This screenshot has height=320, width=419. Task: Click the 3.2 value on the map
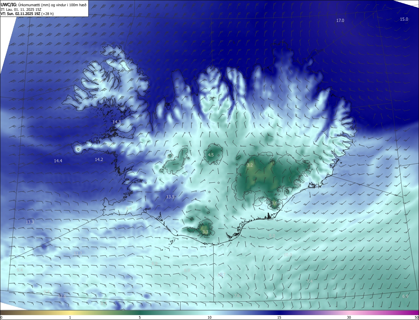point(250,165)
